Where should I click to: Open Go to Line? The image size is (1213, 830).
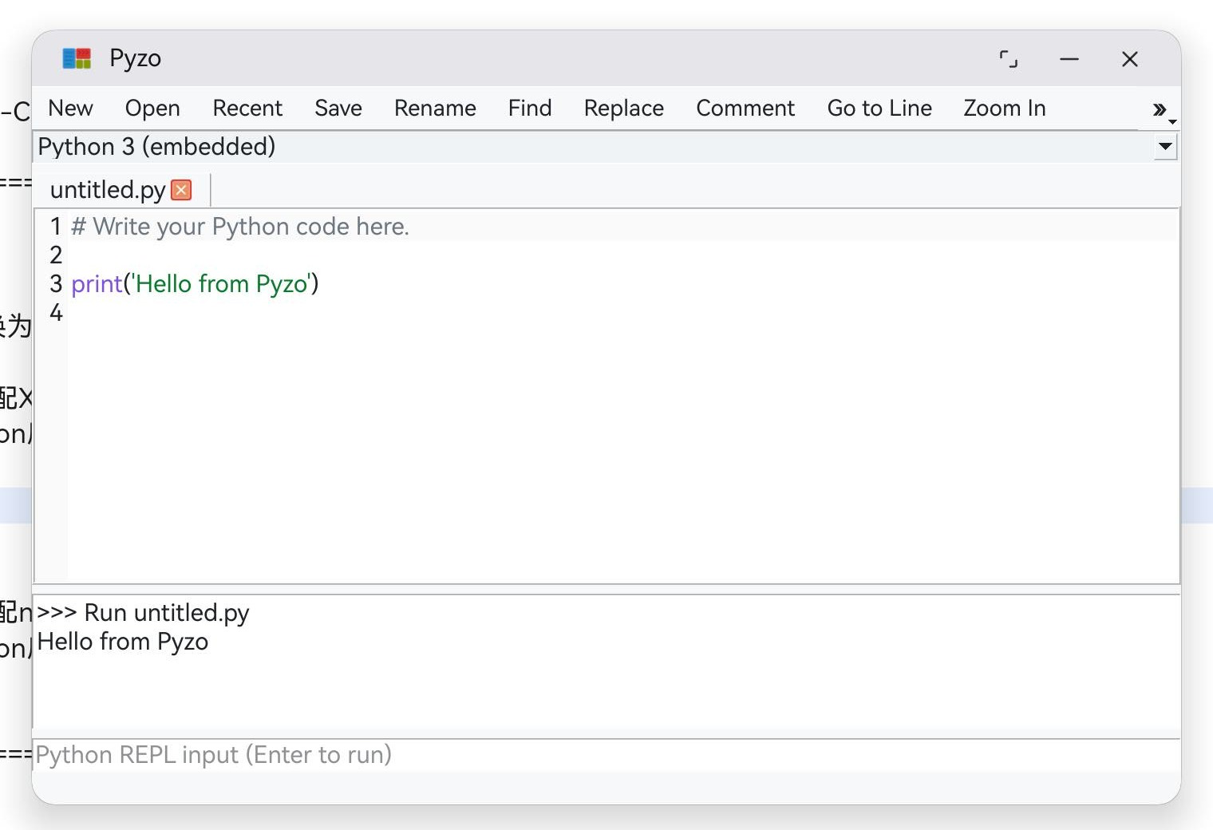pyautogui.click(x=879, y=108)
